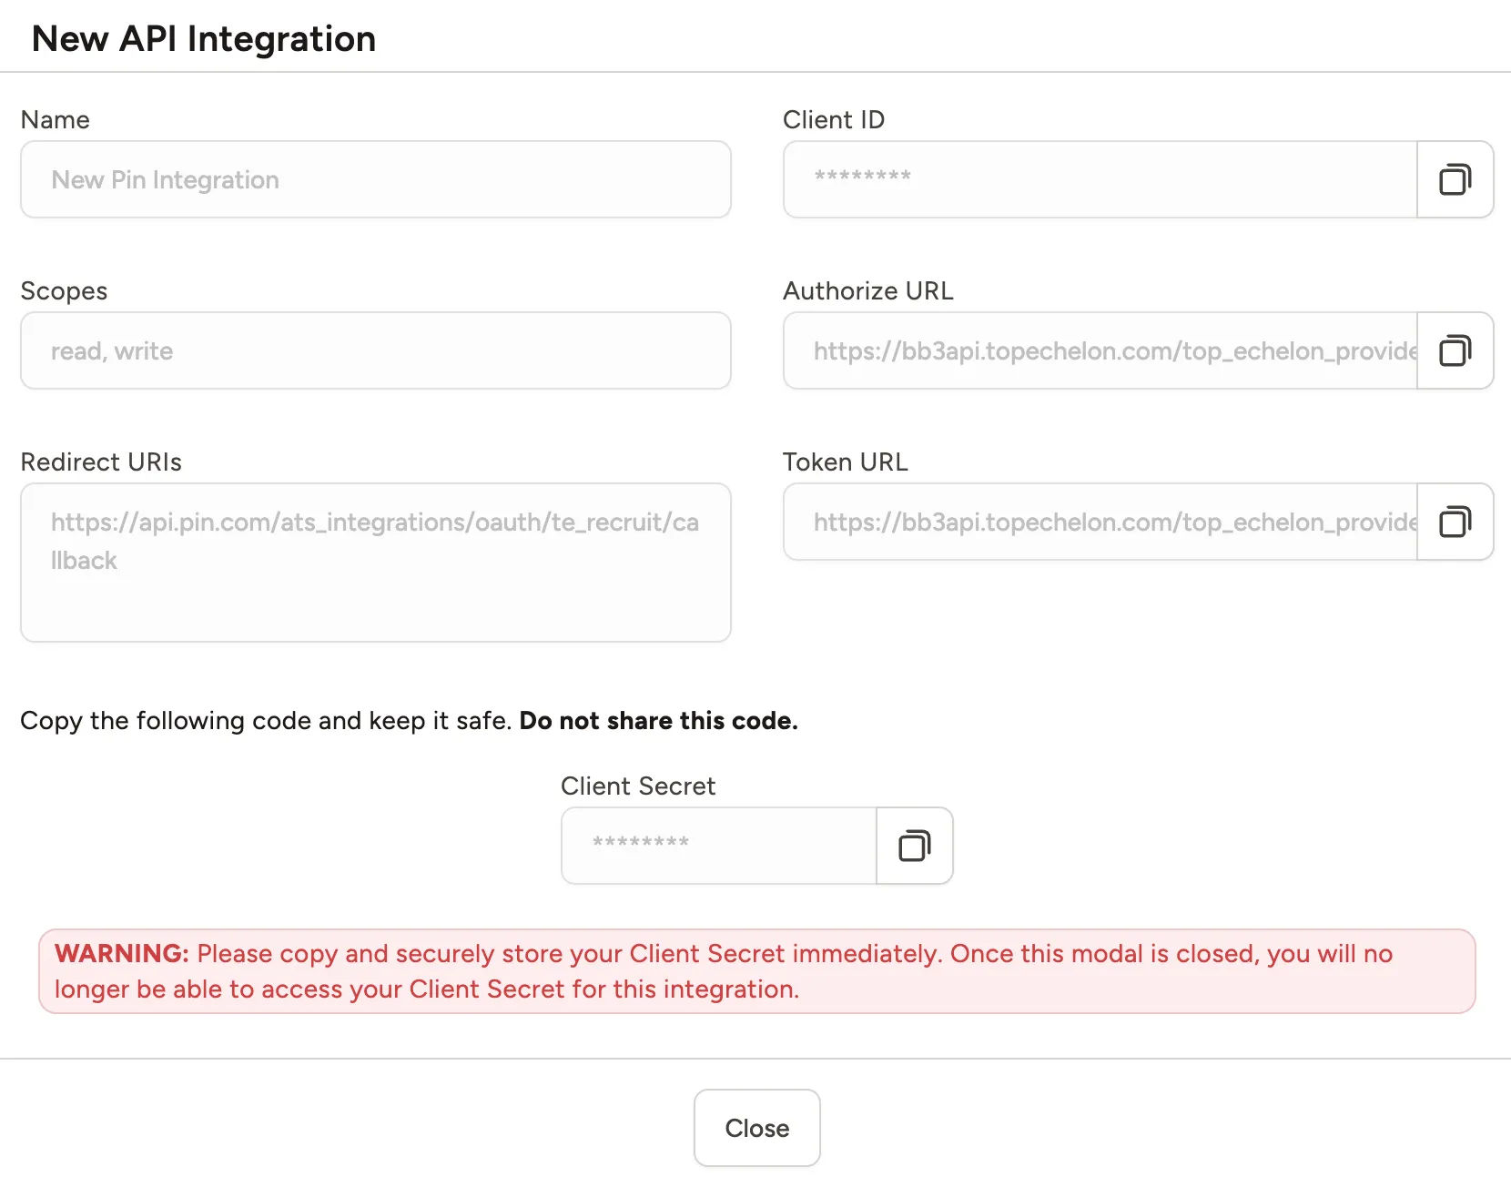Click the red WARNING message banner
Screen dimensions: 1511x1187
click(756, 971)
